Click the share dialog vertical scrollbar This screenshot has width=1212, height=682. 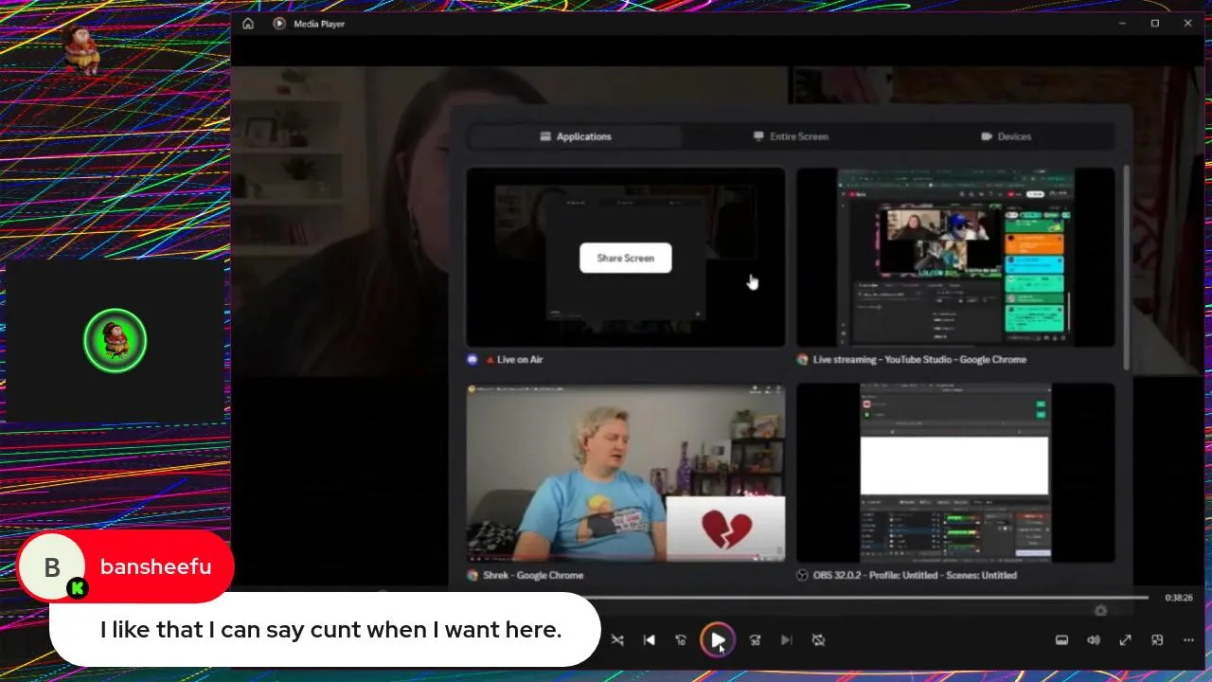tap(1126, 267)
